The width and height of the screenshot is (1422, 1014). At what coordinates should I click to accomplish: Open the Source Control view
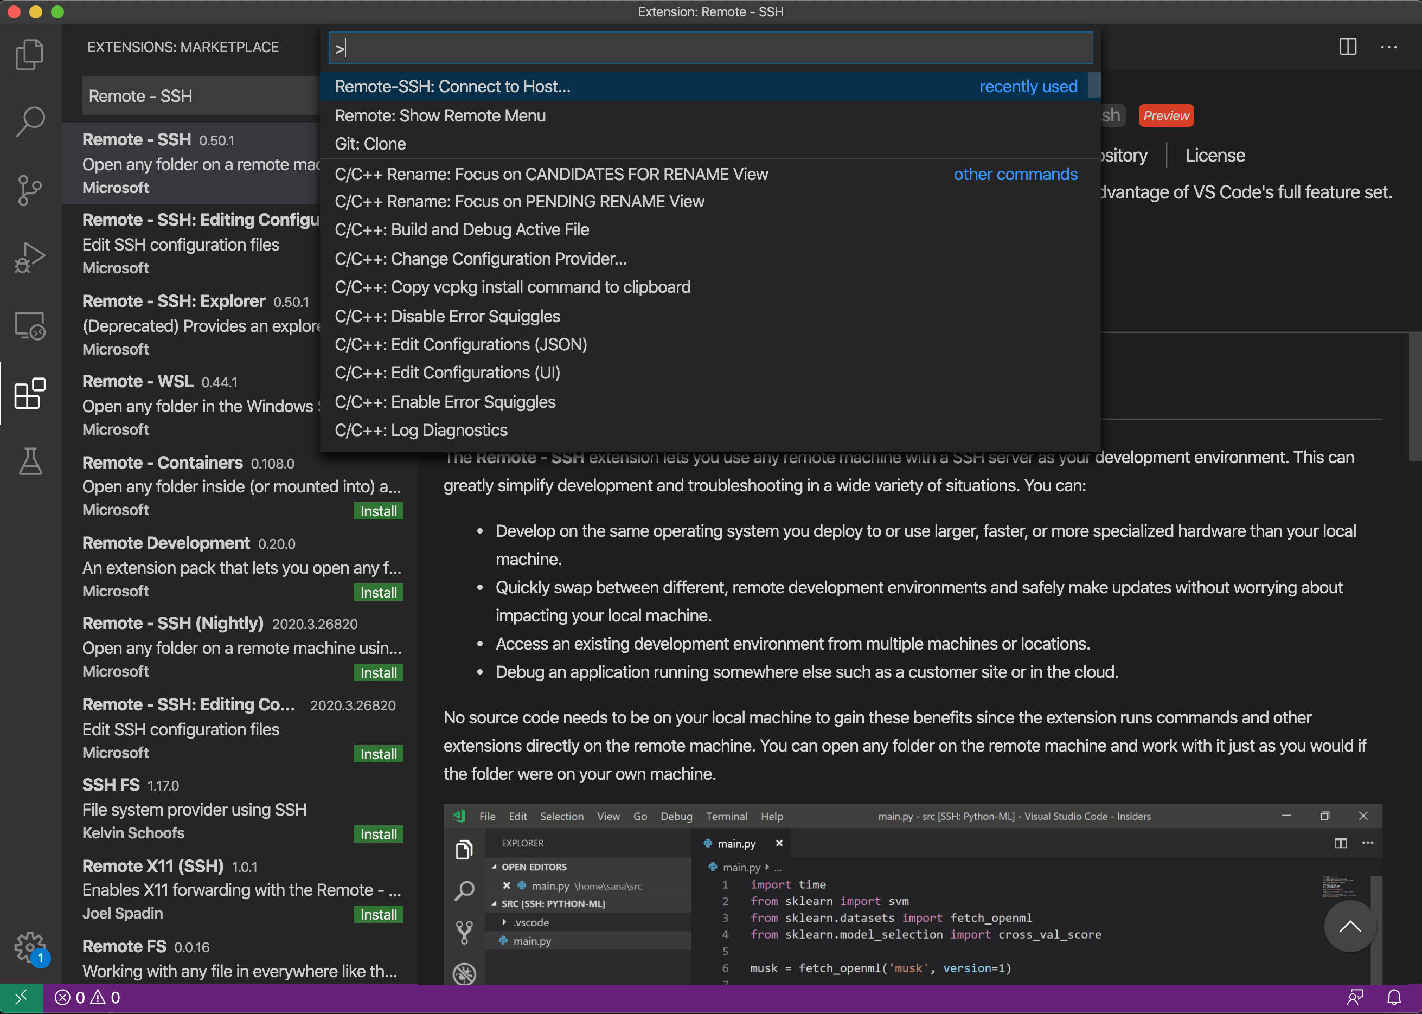point(29,190)
